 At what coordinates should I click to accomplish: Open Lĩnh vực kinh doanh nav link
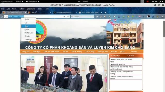[51, 52]
